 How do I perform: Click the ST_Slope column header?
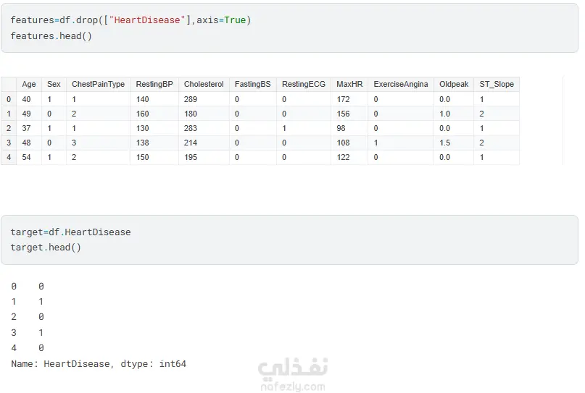pyautogui.click(x=497, y=84)
